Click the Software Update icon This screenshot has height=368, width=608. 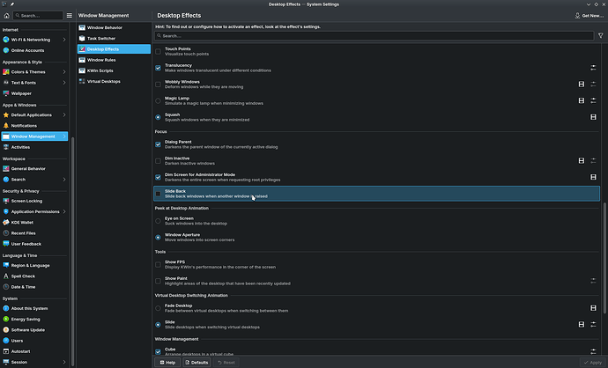coord(6,330)
